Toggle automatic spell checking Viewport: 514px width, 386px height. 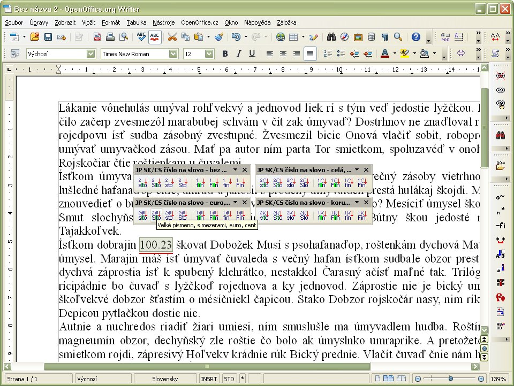point(155,37)
